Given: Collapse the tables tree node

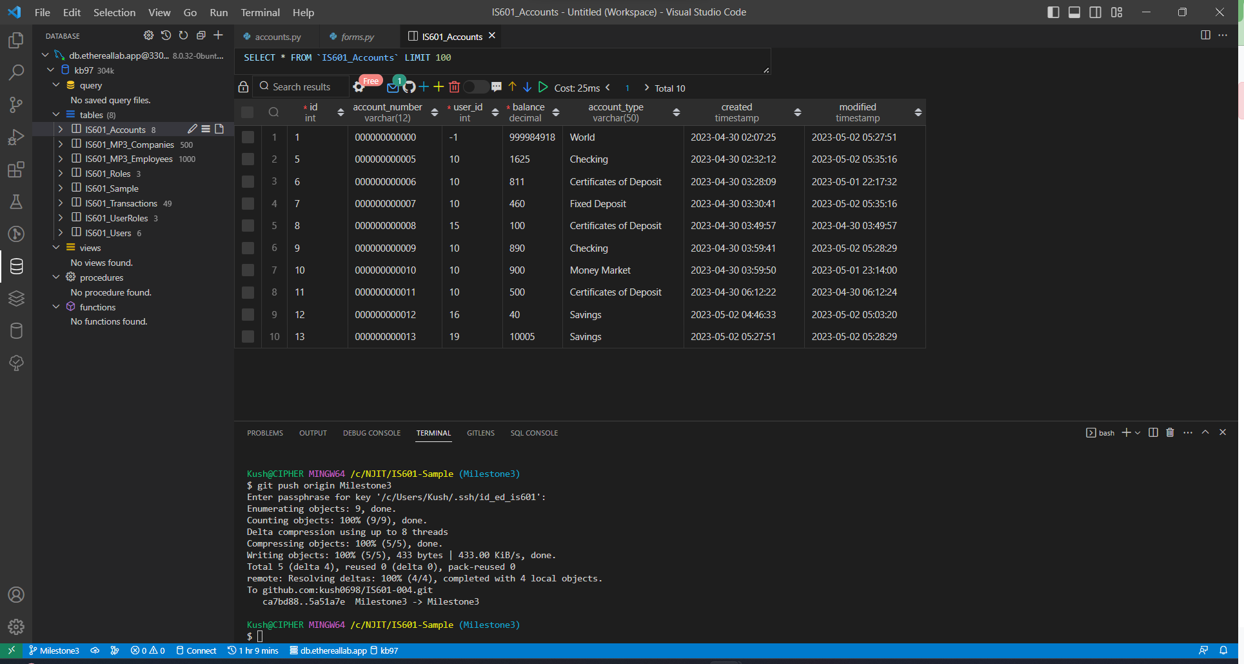Looking at the screenshot, I should [x=56, y=114].
